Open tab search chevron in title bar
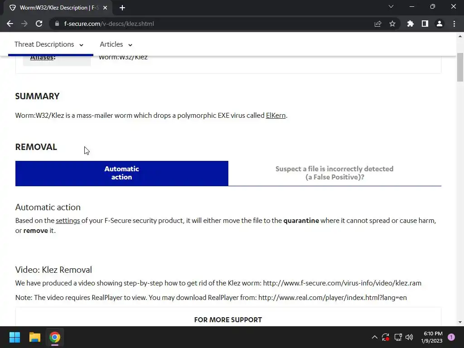464x348 pixels. click(x=391, y=6)
